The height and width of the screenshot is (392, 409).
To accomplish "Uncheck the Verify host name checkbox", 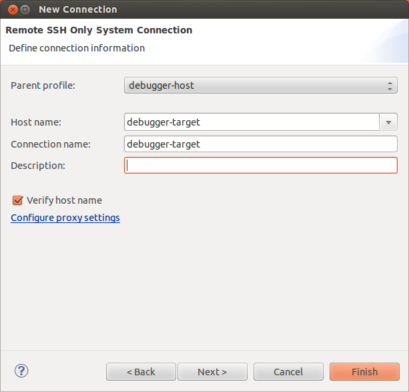I will pos(18,200).
